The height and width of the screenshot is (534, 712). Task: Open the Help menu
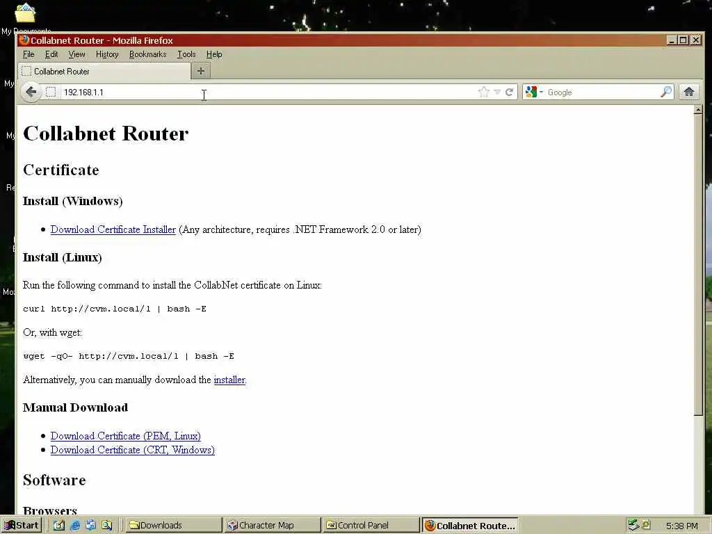coord(214,54)
